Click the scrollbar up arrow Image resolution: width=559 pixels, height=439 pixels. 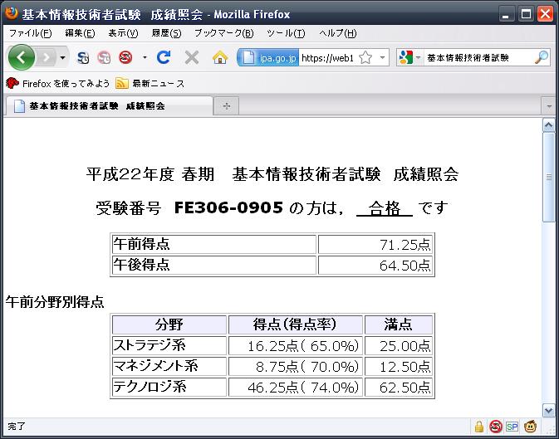click(548, 125)
